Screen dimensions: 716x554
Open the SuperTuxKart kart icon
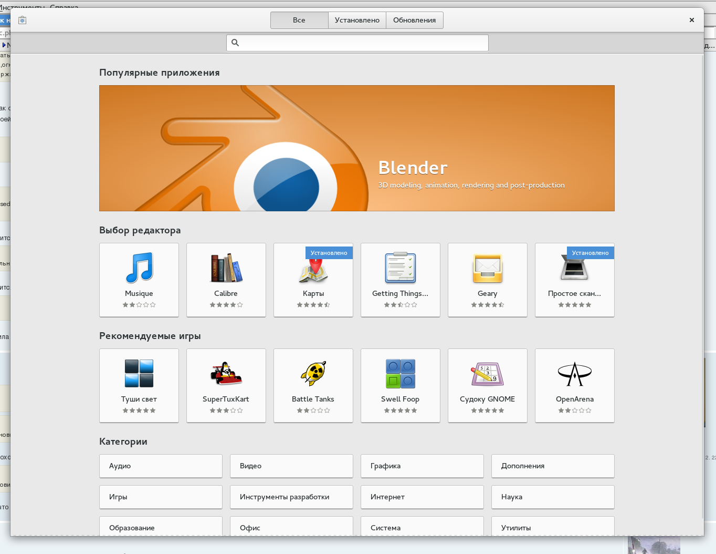[x=226, y=373]
